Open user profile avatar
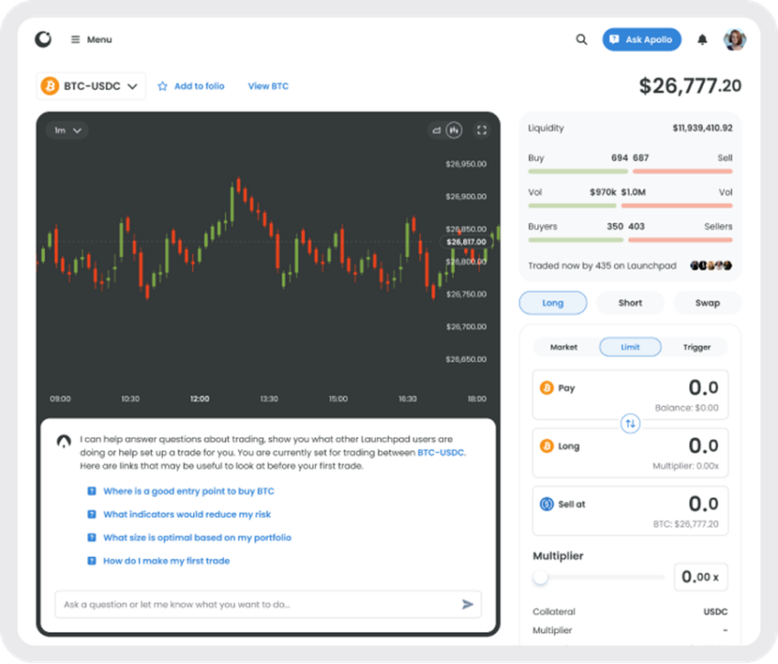Screen dimensions: 778x664 click(734, 39)
